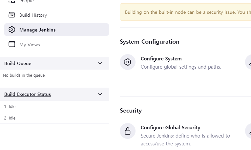Click the built-in node security warning banner
Image resolution: width=251 pixels, height=150 pixels.
coord(185,12)
